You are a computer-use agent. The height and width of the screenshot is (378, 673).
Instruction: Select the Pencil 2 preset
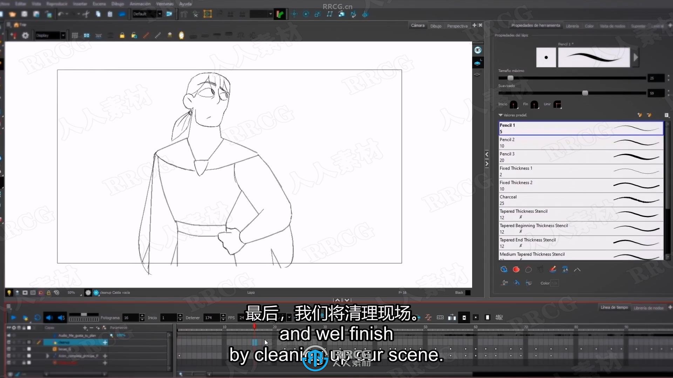(581, 142)
